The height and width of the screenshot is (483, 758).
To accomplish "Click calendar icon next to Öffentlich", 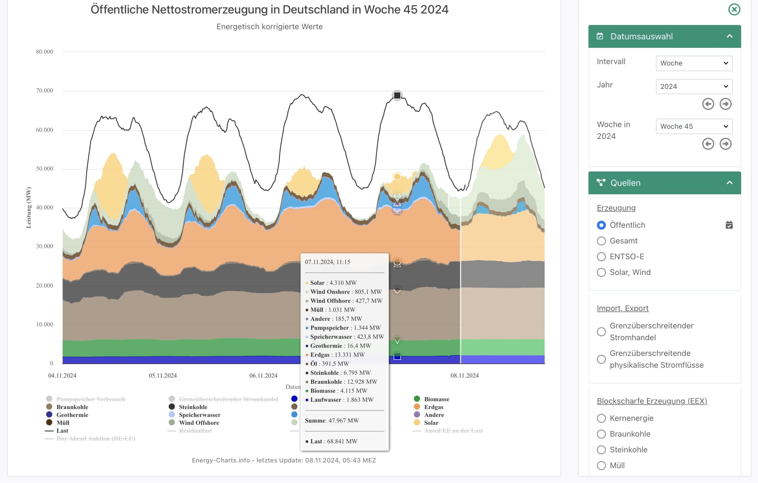I will (729, 225).
